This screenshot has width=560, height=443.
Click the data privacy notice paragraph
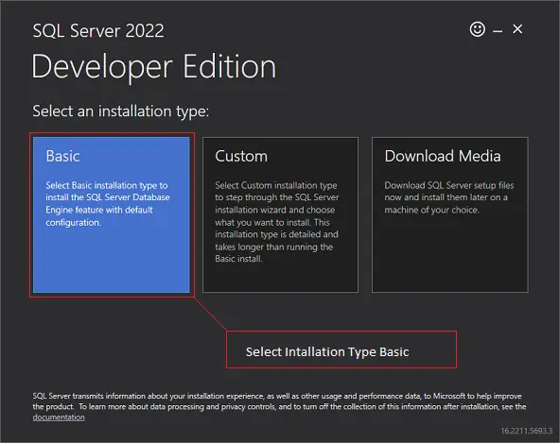coord(279,406)
